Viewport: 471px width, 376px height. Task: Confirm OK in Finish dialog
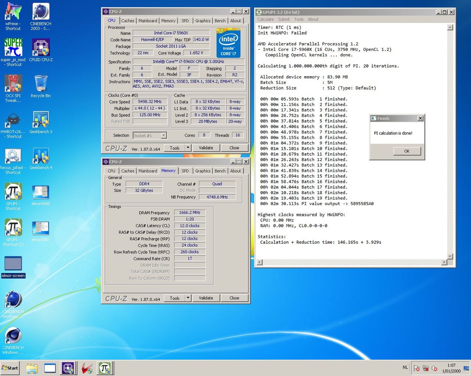407,151
